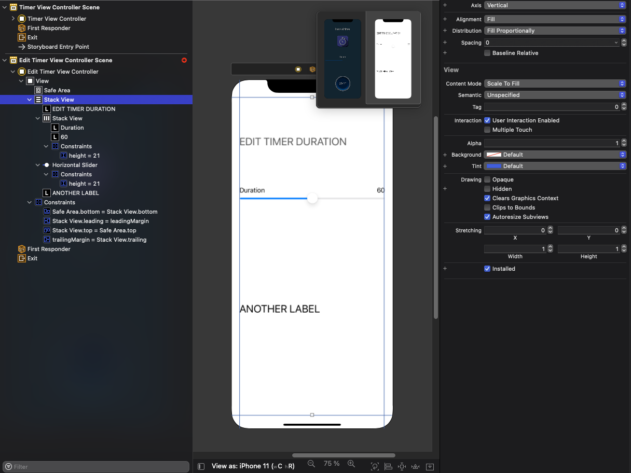Click the plus button next to Alignment
This screenshot has height=473, width=631.
click(x=445, y=19)
